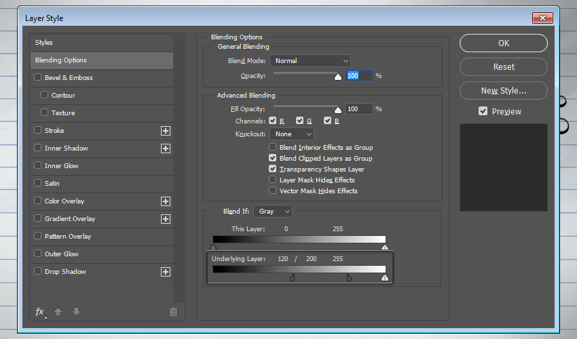Click the style preview thumbnail
The height and width of the screenshot is (339, 577).
(504, 167)
